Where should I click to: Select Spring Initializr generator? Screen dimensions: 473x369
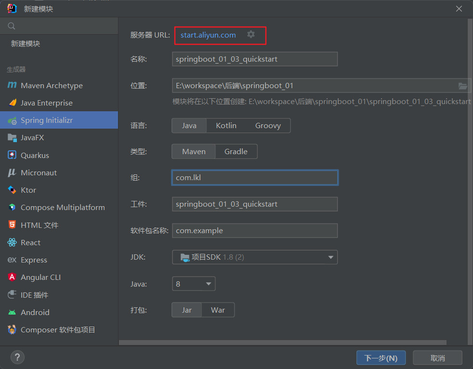coord(59,120)
